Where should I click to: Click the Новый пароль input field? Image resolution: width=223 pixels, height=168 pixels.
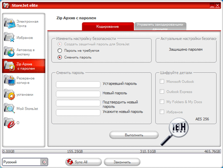coord(78,94)
